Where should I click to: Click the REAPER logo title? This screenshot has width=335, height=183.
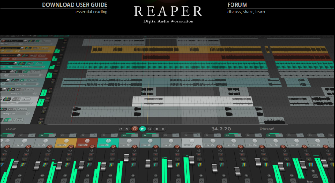click(x=168, y=12)
